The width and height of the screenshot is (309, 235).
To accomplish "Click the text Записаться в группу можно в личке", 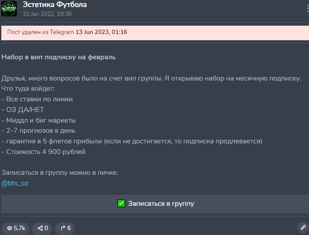I will click(x=60, y=173).
